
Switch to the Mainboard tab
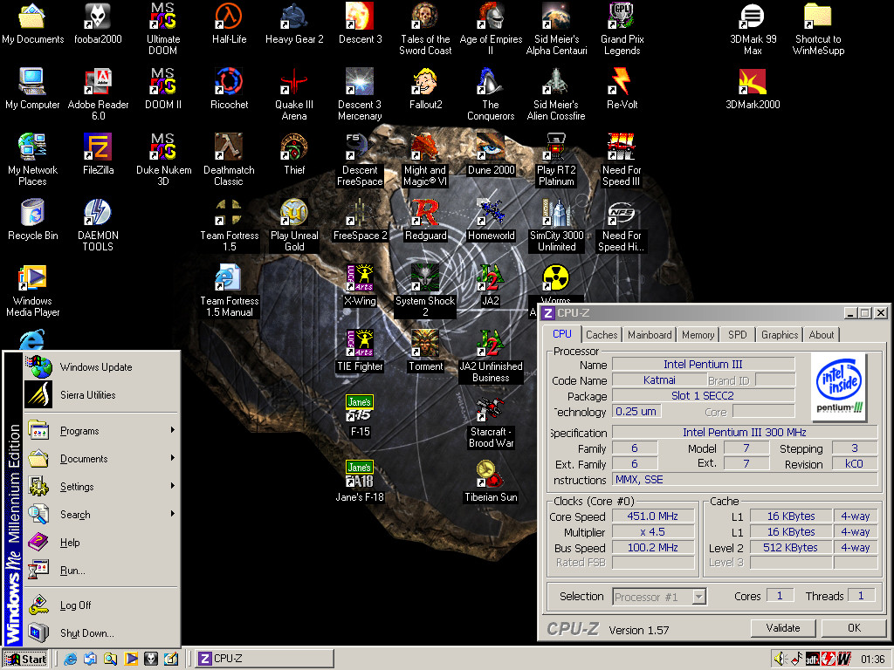650,335
